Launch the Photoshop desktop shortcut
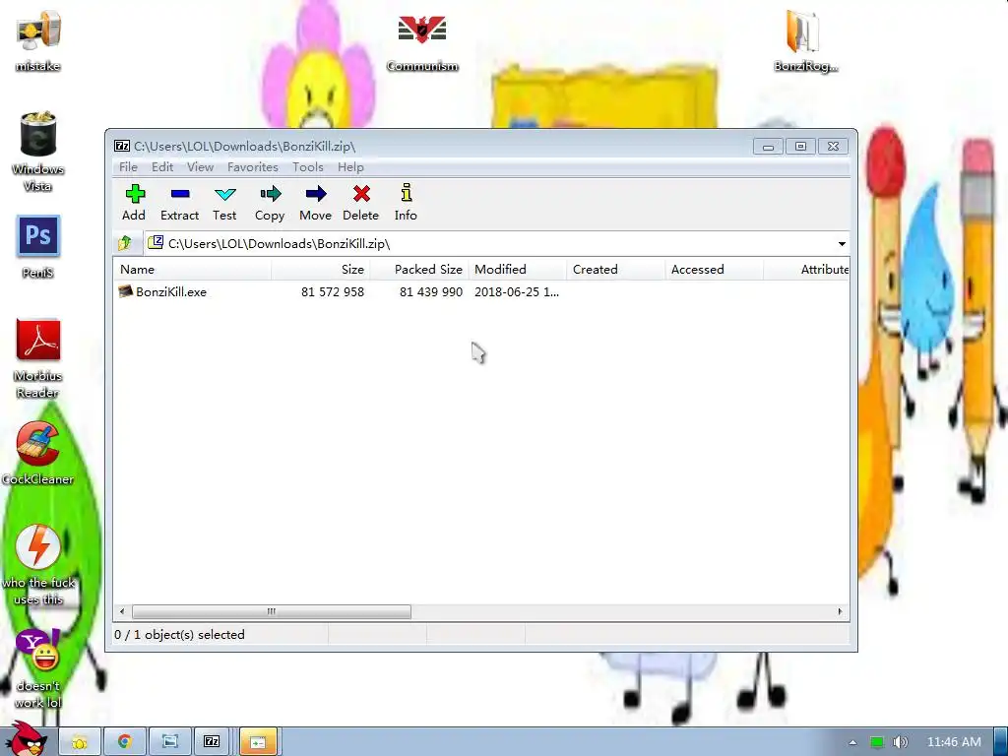1008x756 pixels. (x=38, y=247)
